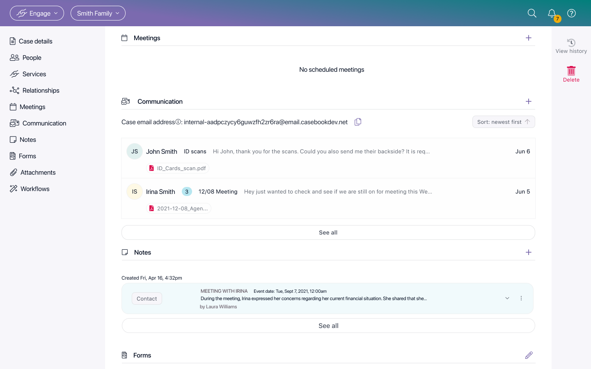Screen dimensions: 591x369
Task: Open notifications bell with 7 badge
Action: click(x=552, y=14)
